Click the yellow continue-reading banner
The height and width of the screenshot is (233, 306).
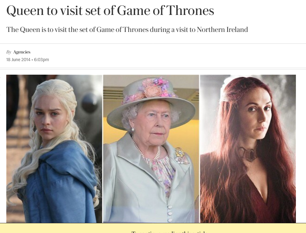(x=153, y=228)
